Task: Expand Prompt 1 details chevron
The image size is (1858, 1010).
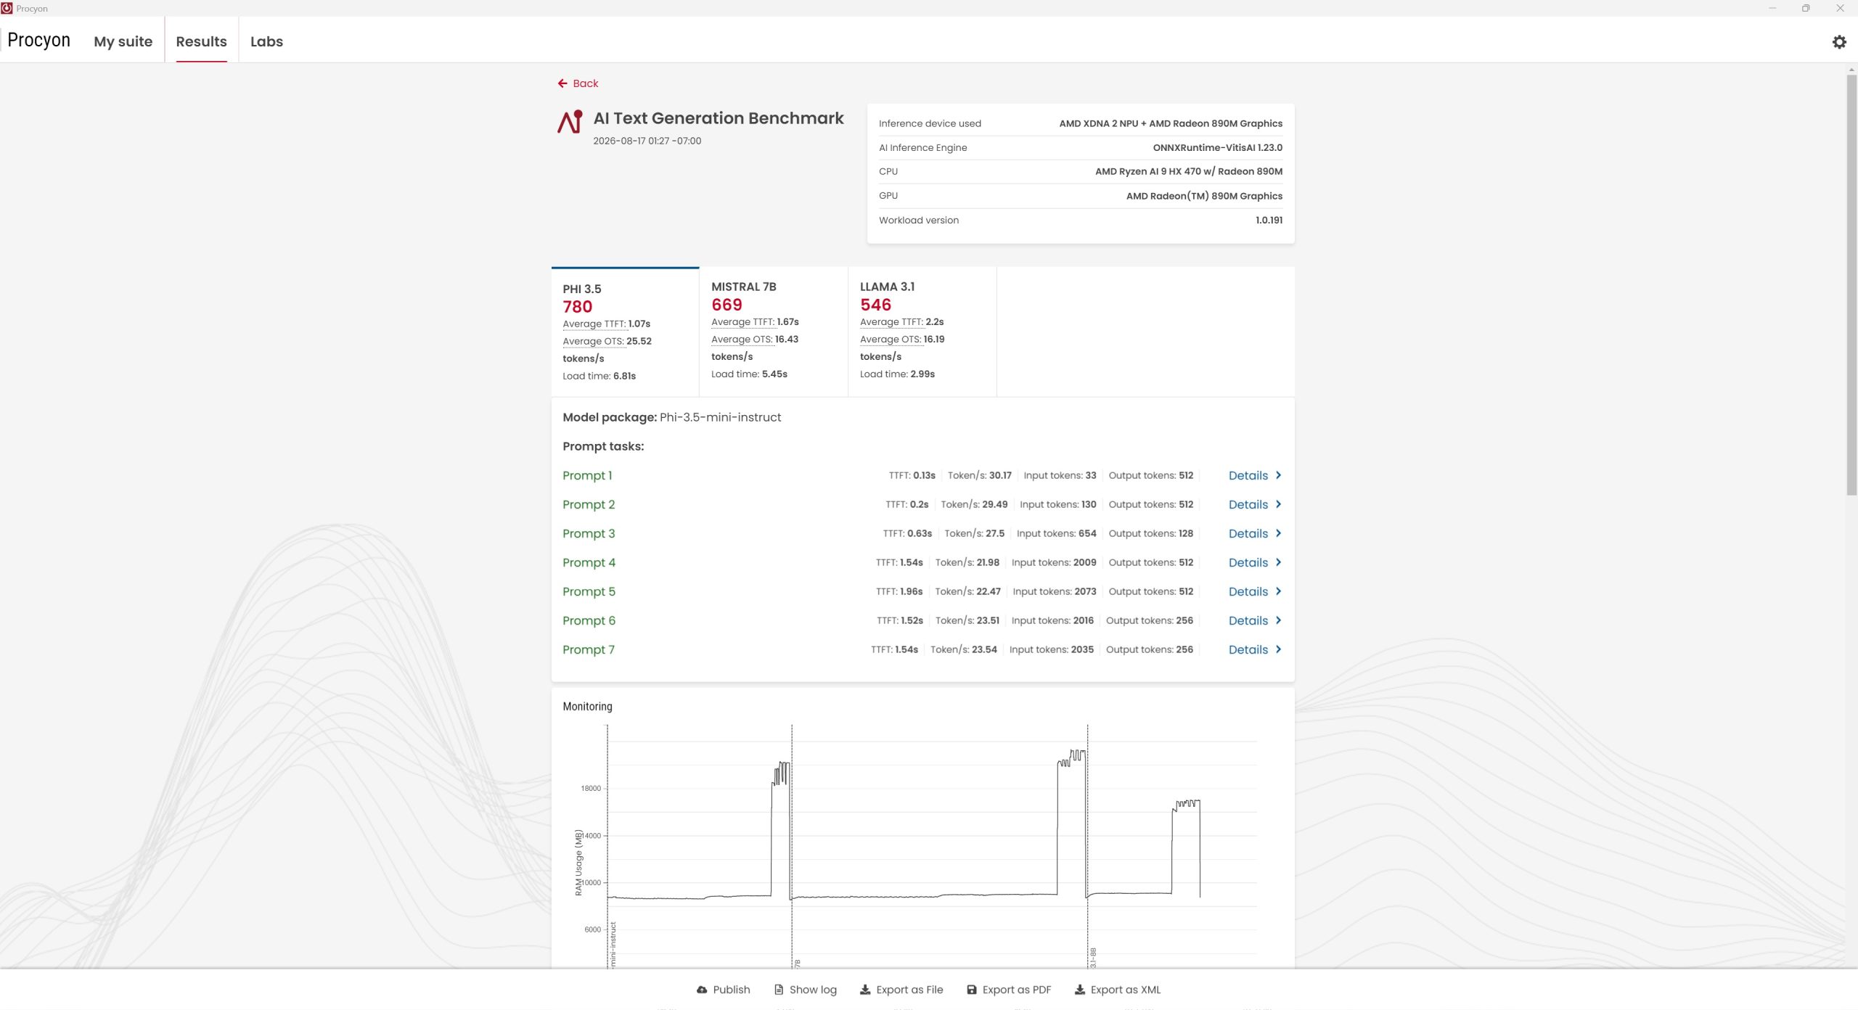Action: click(x=1278, y=475)
